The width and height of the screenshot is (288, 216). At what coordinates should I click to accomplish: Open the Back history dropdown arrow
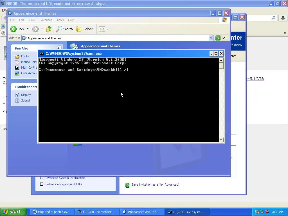(28, 29)
